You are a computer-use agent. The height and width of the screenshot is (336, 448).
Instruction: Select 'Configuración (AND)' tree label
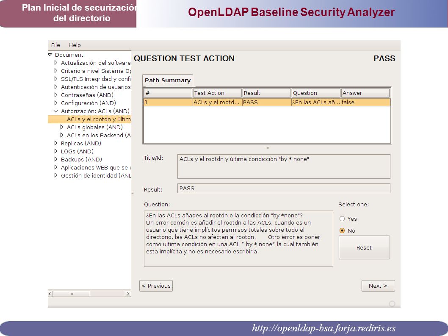point(88,103)
